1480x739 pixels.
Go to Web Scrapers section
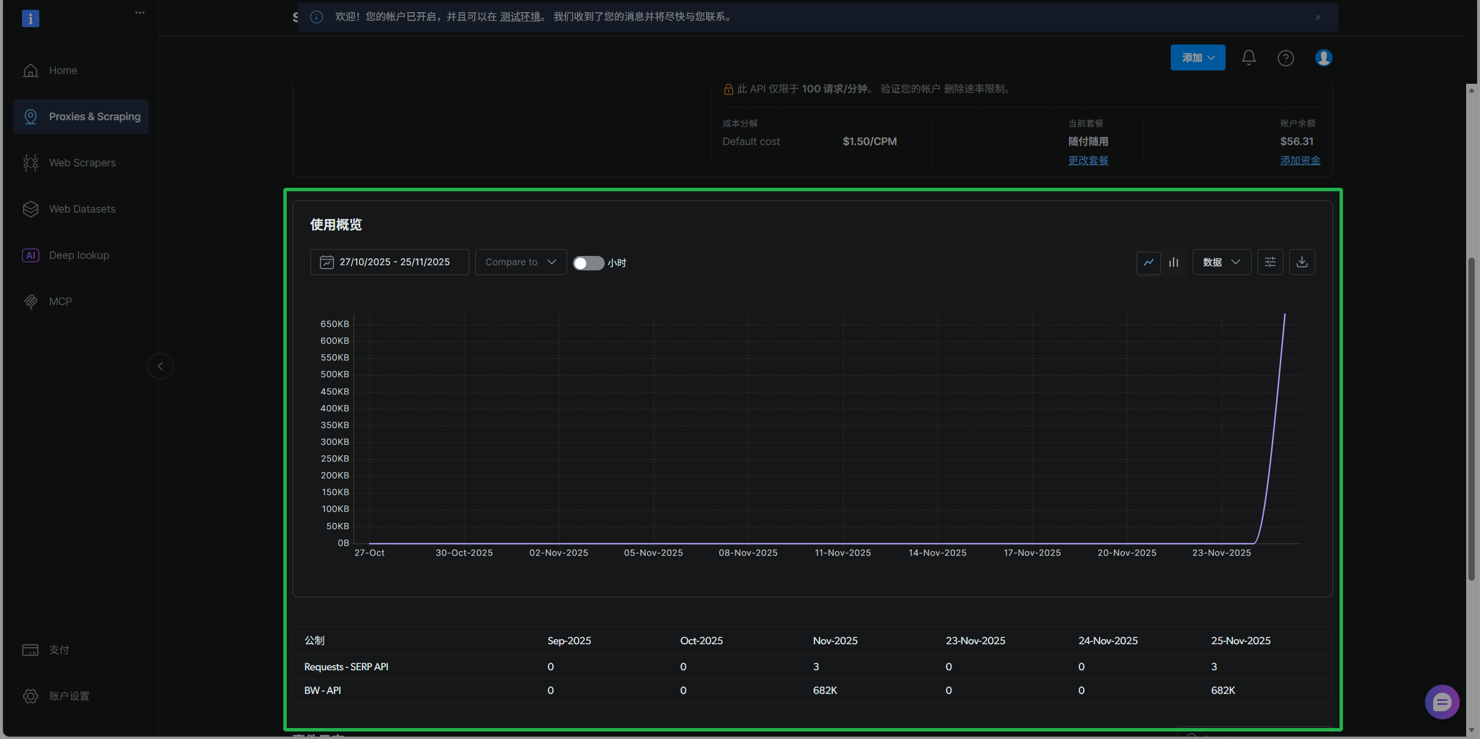pyautogui.click(x=82, y=163)
